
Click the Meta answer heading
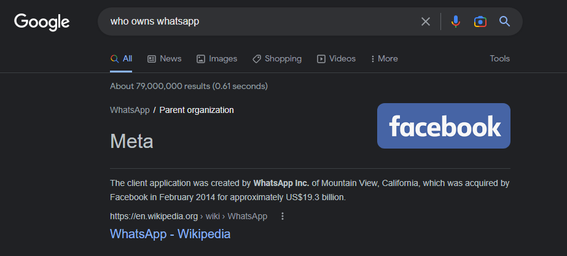point(131,141)
